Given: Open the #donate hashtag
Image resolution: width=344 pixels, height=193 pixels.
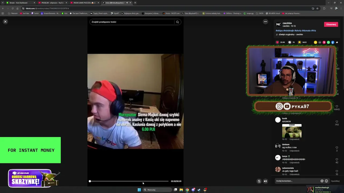Looking at the screenshot, I should point(306,31).
